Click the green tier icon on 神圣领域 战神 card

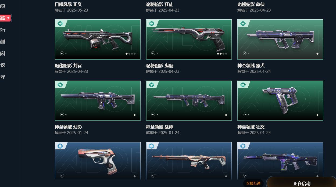click(152, 85)
